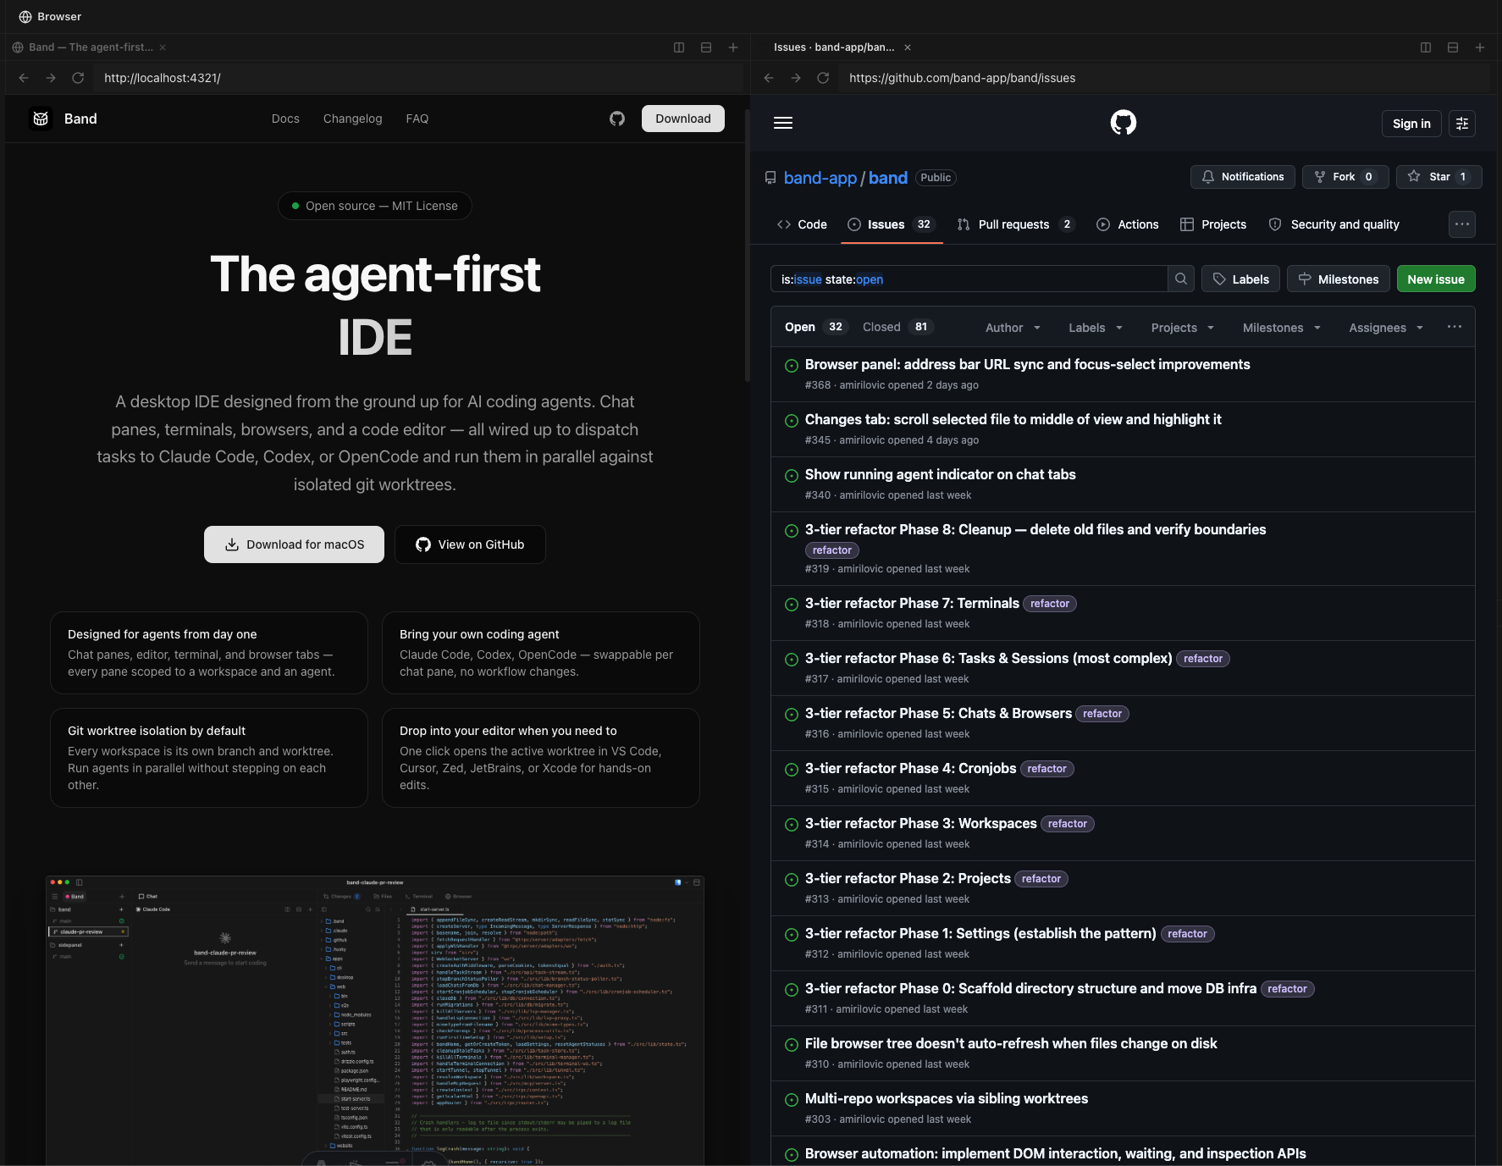Click View on GitHub button
The width and height of the screenshot is (1502, 1166).
(x=470, y=544)
